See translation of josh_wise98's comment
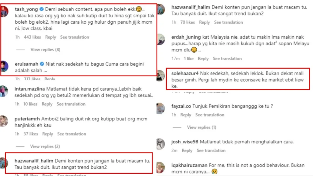Screen dimensions: 313x176 point(211,150)
